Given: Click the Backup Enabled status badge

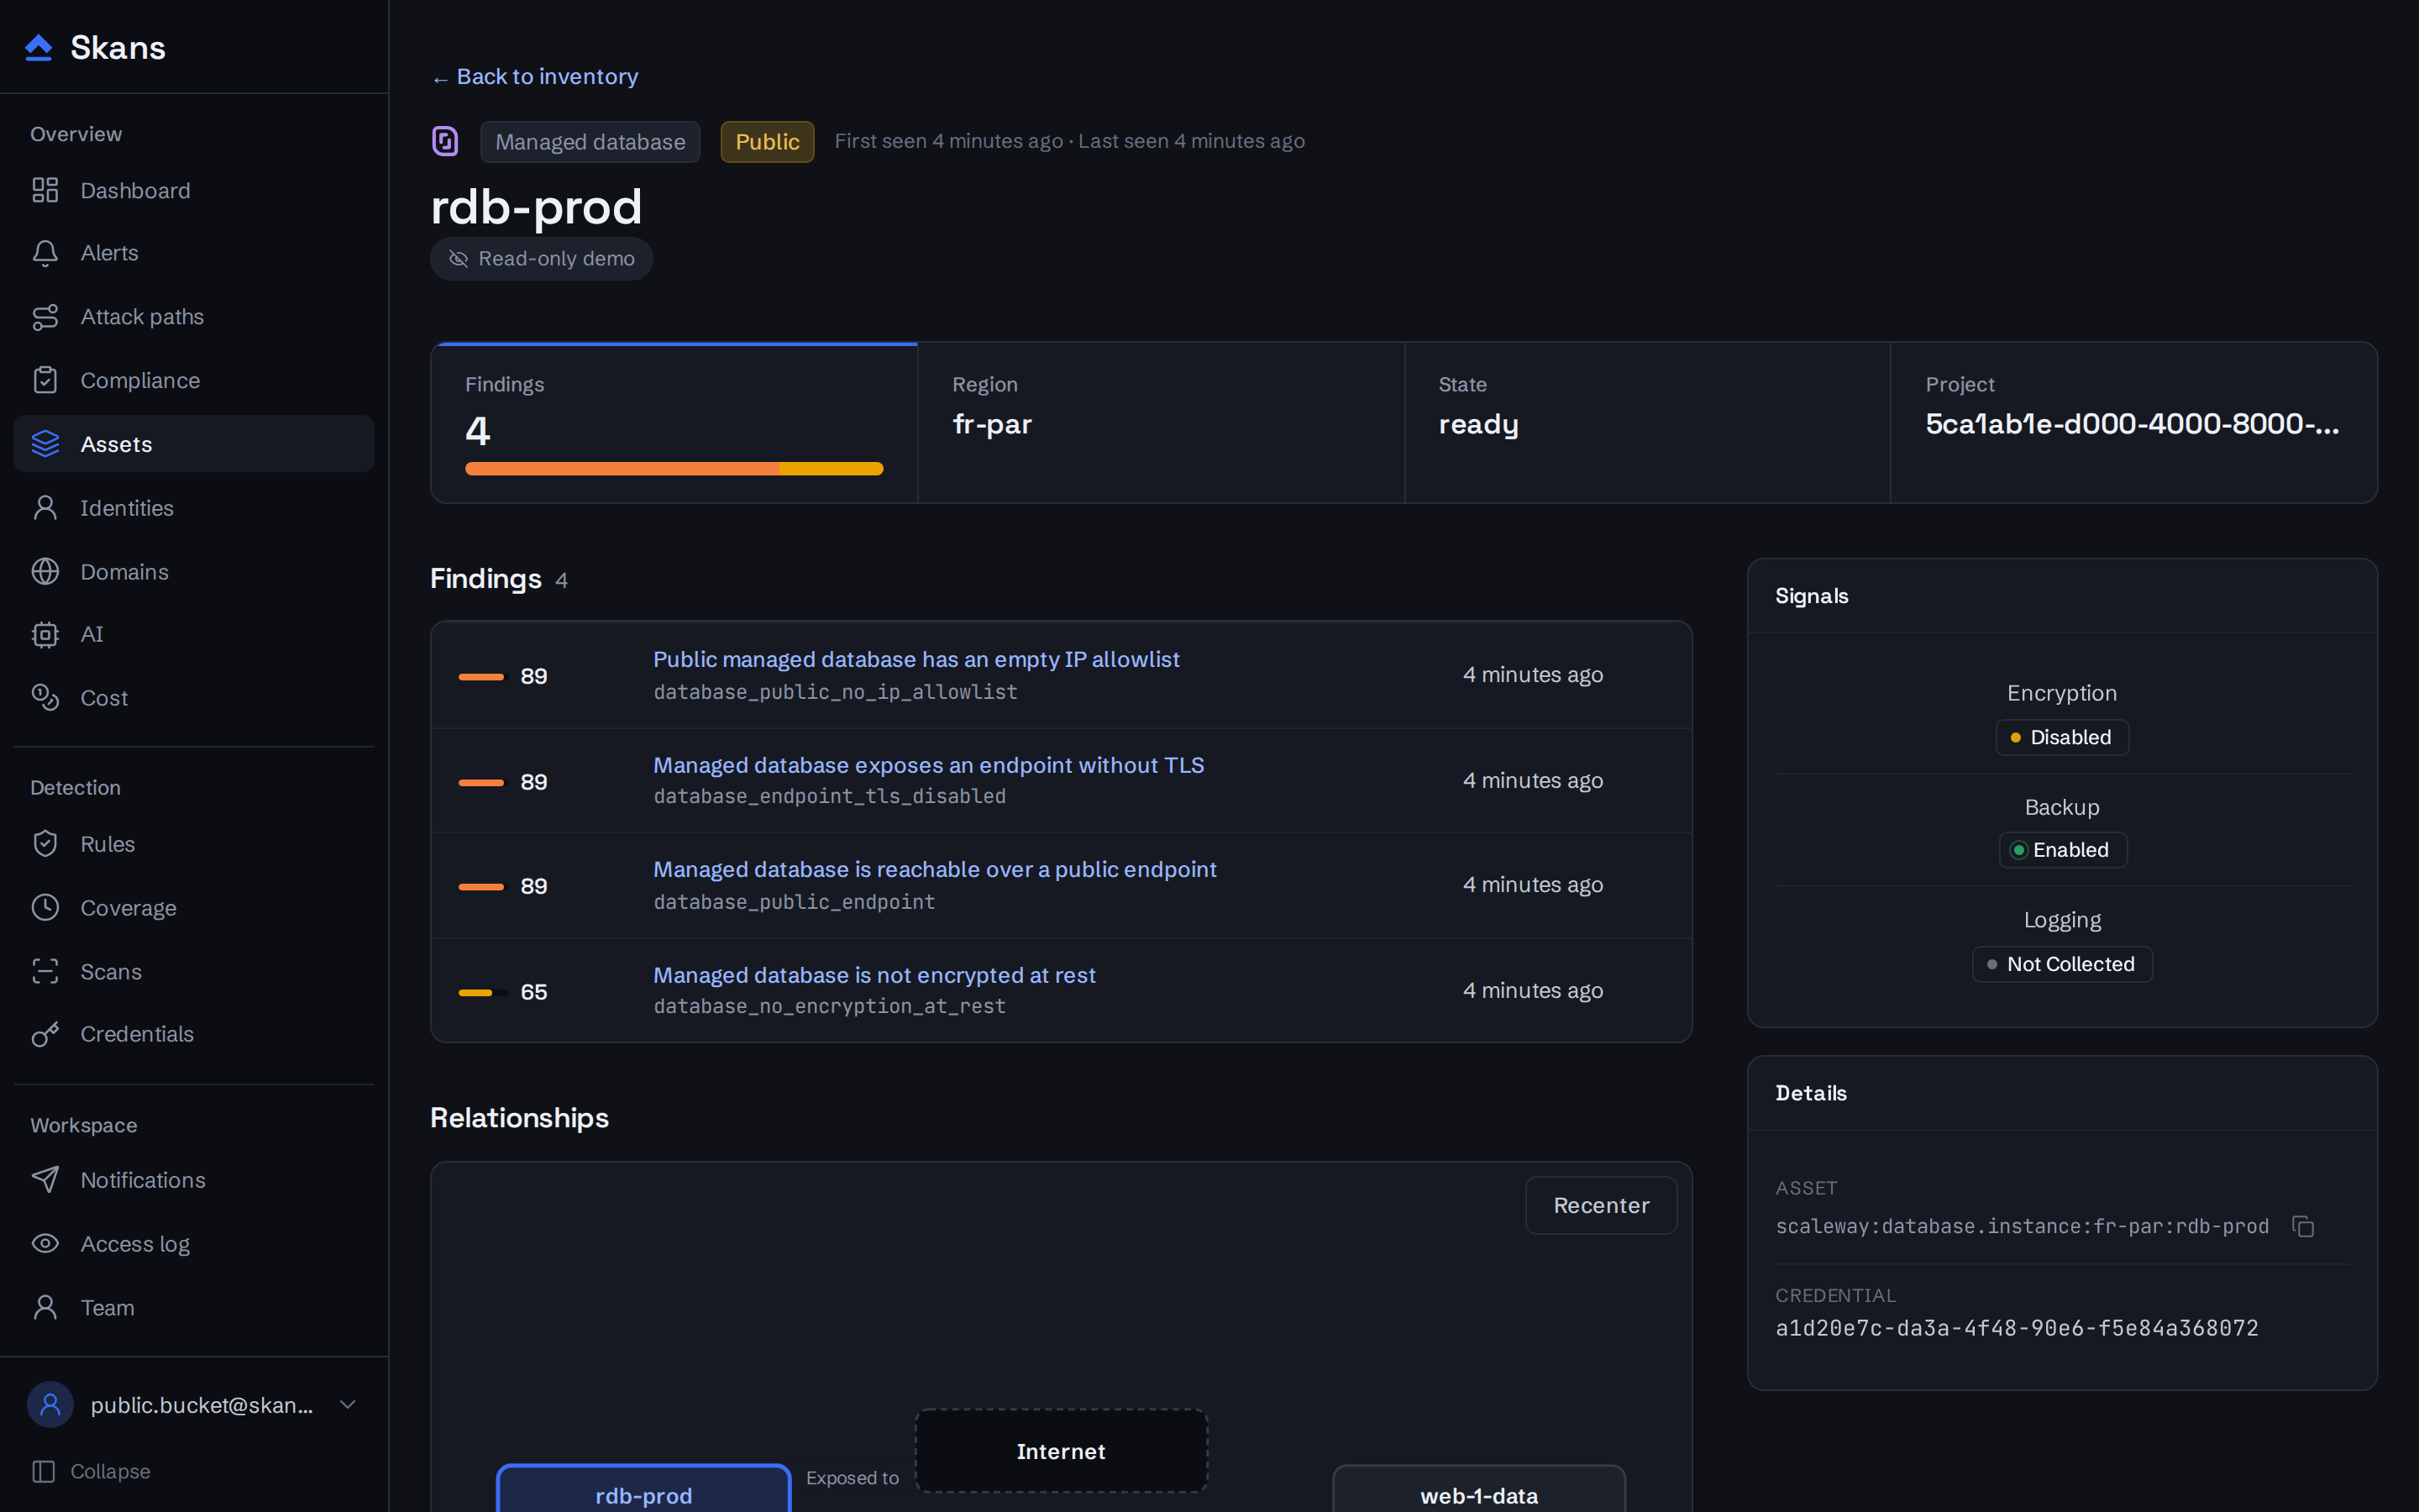Looking at the screenshot, I should click(2062, 850).
